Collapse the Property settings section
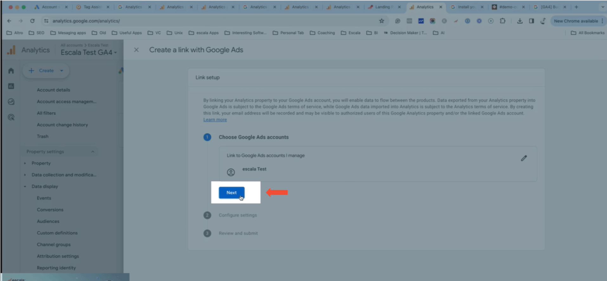The image size is (607, 281). [60, 152]
